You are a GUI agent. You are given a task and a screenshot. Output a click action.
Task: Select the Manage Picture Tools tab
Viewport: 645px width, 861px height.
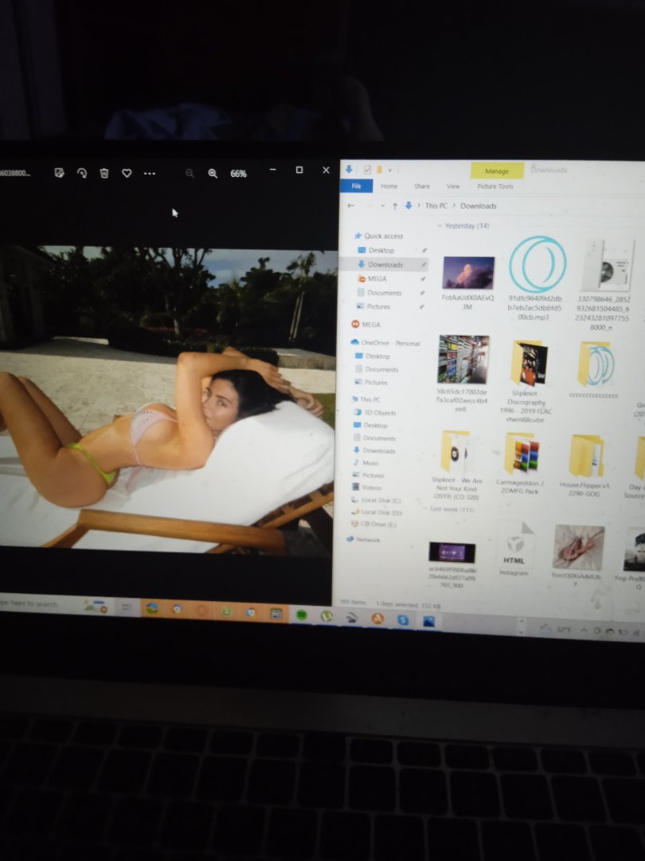click(497, 171)
